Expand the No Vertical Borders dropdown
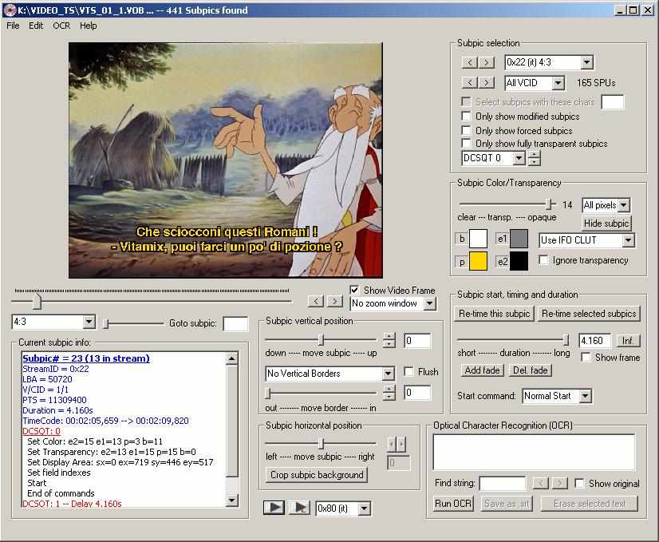The image size is (659, 542). click(388, 374)
